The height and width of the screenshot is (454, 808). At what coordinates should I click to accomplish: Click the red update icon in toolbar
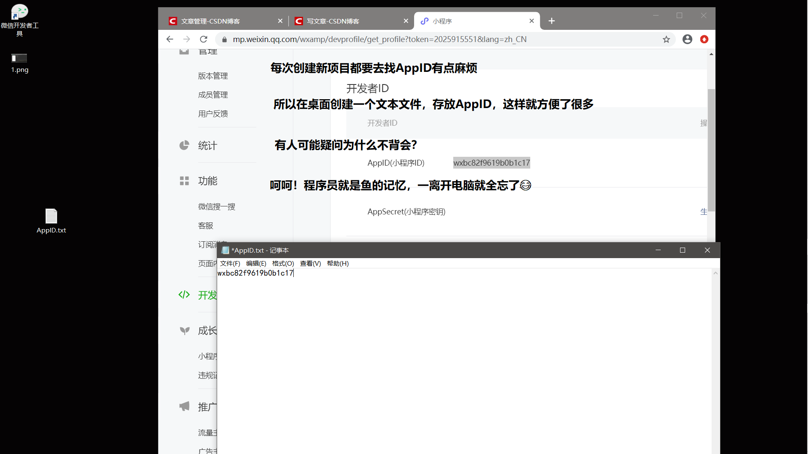(x=704, y=39)
